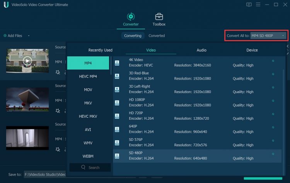
Task: Open settings gear for SD 576P preset
Action: coord(273,141)
